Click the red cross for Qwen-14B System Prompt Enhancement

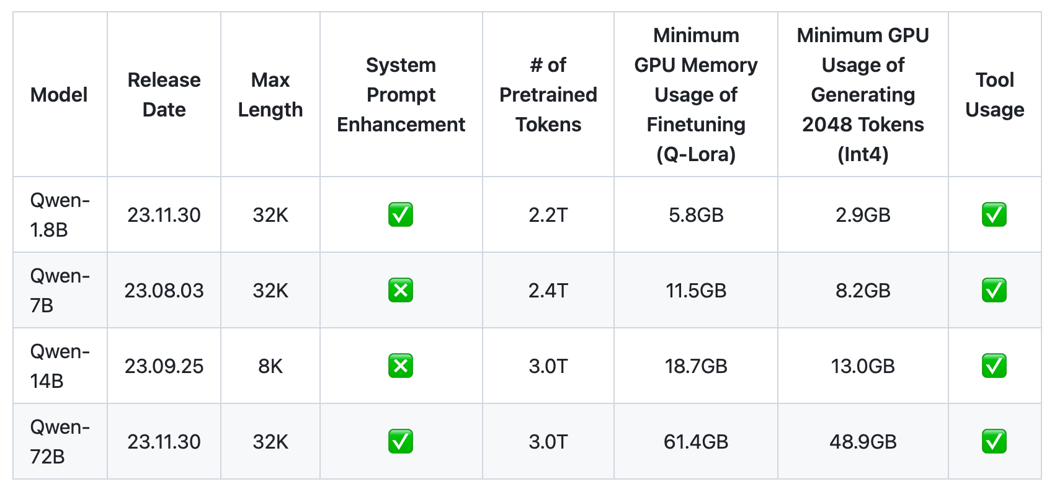point(401,366)
